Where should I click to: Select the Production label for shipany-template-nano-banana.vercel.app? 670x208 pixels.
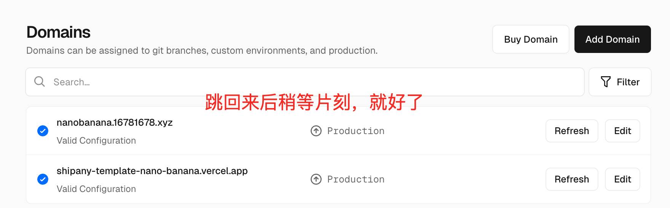[x=356, y=179]
